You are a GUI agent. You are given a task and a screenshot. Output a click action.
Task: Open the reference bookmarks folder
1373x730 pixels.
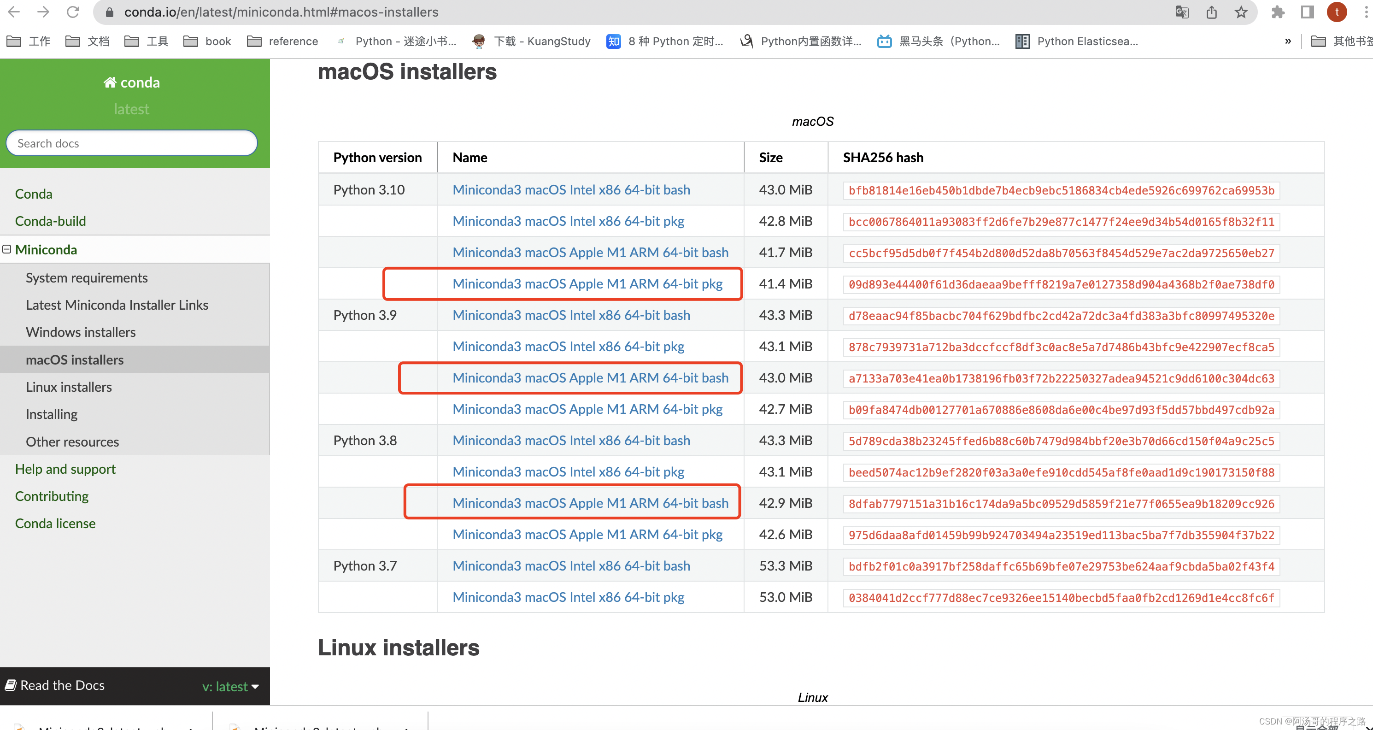coord(282,41)
